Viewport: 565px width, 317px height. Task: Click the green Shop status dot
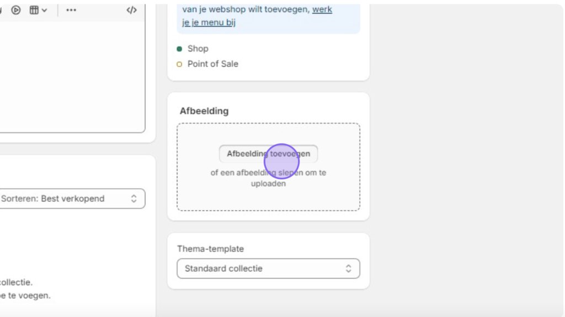(x=179, y=49)
